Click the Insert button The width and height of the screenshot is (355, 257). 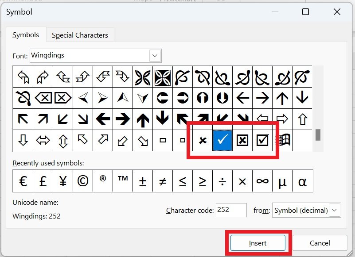click(257, 243)
